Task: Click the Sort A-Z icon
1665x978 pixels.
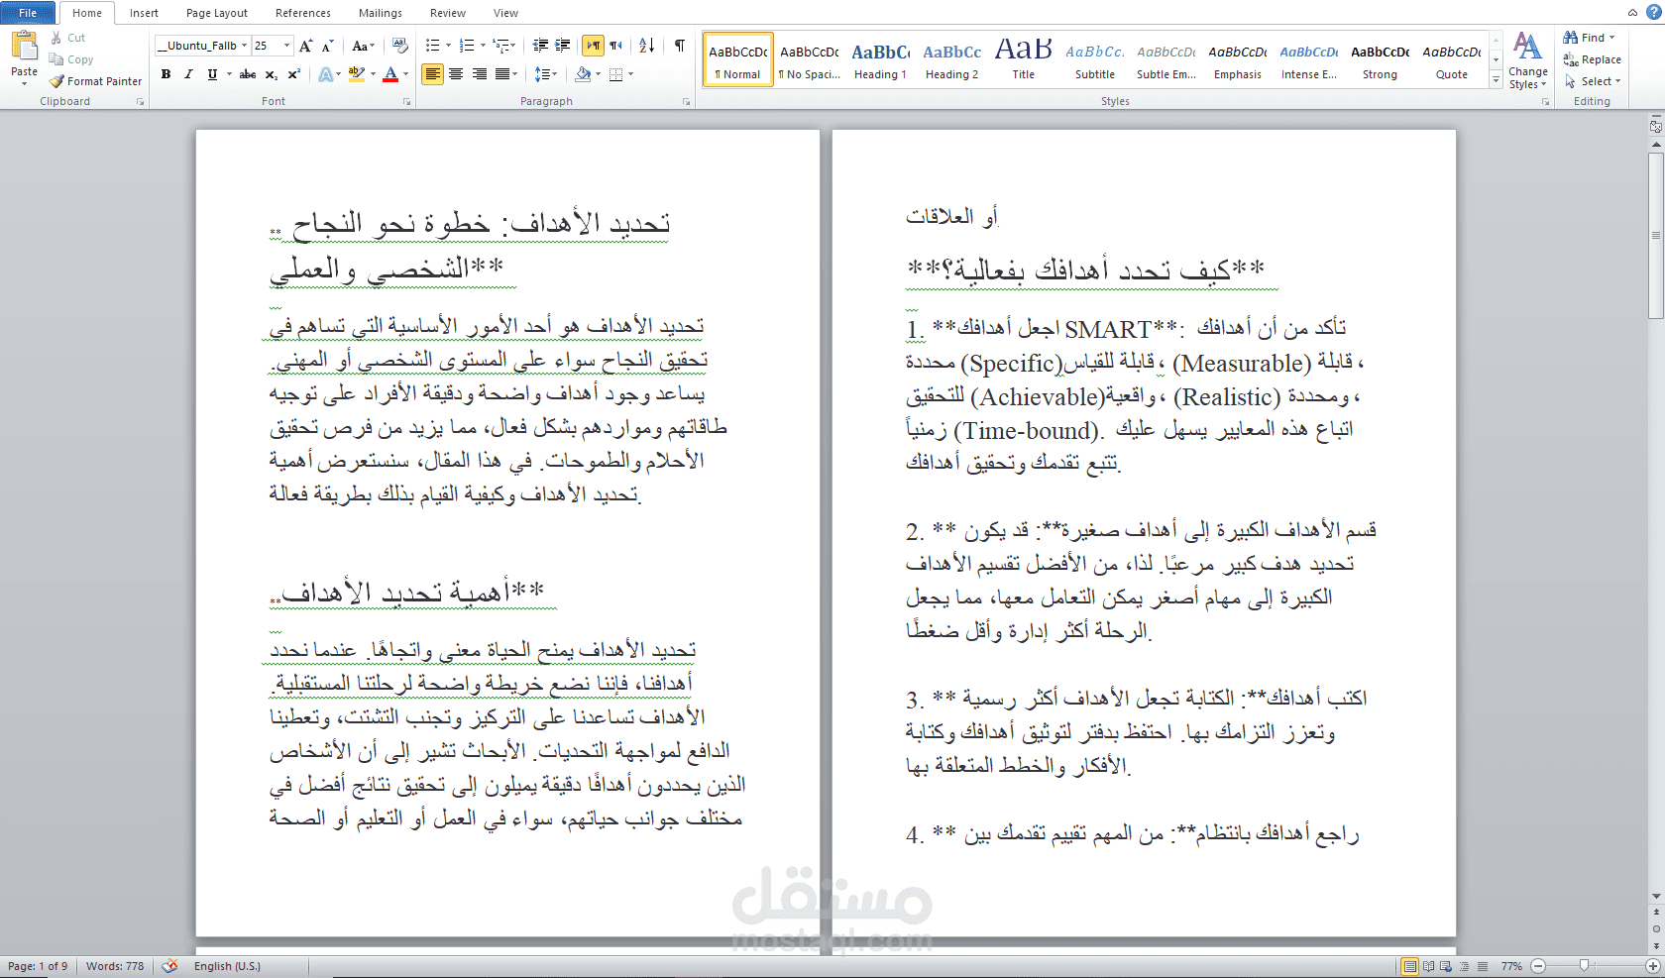Action: 647,46
